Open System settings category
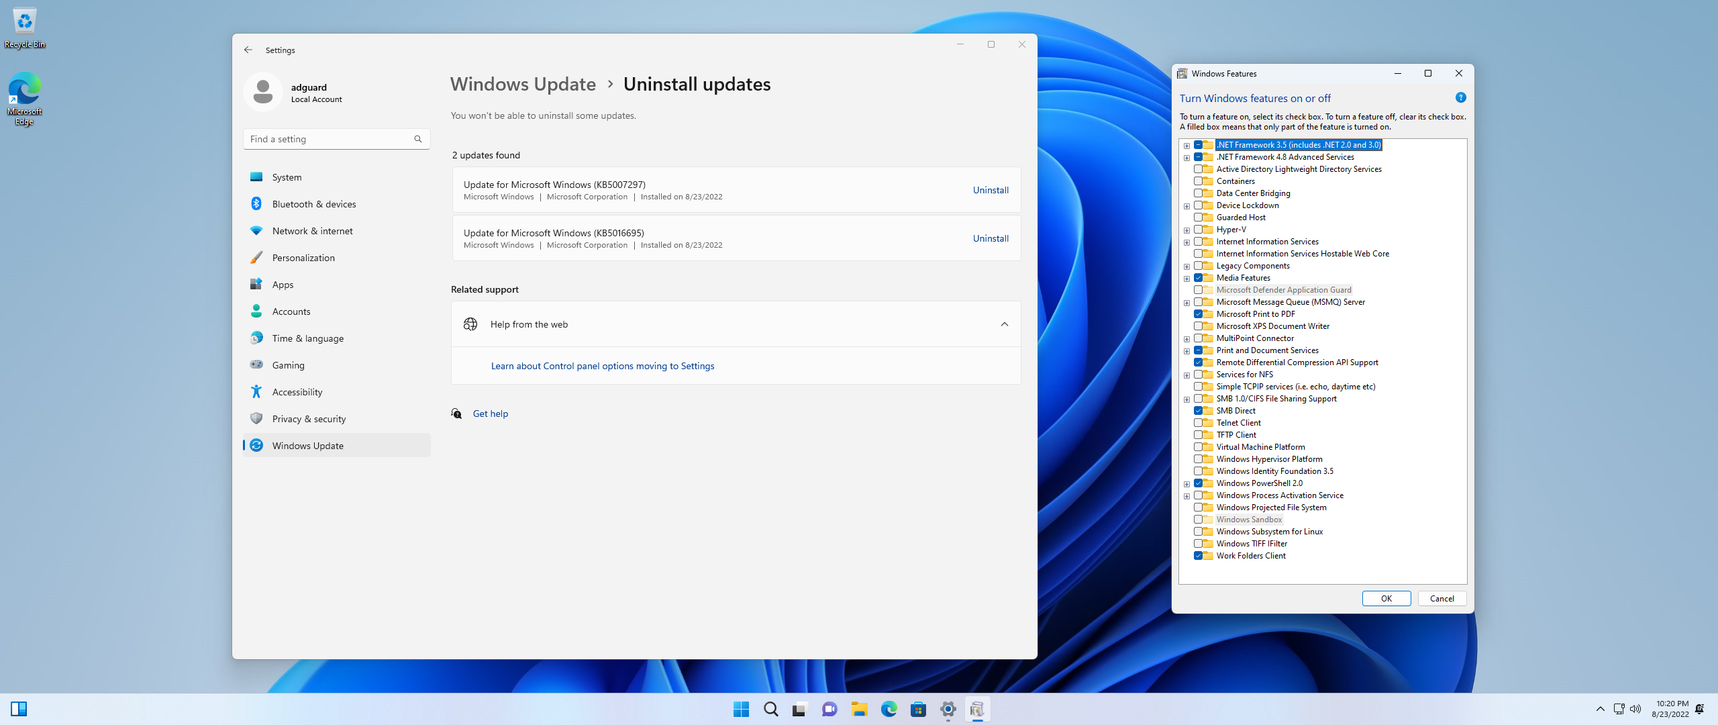This screenshot has height=725, width=1718. pos(337,177)
